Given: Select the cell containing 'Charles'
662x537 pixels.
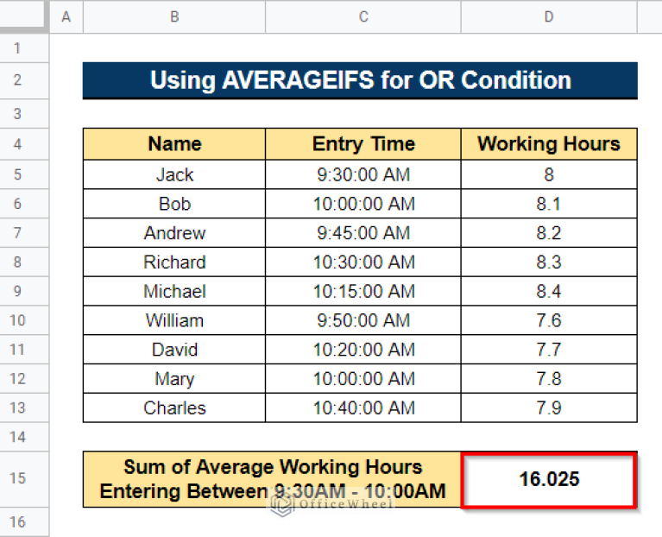Looking at the screenshot, I should (174, 407).
